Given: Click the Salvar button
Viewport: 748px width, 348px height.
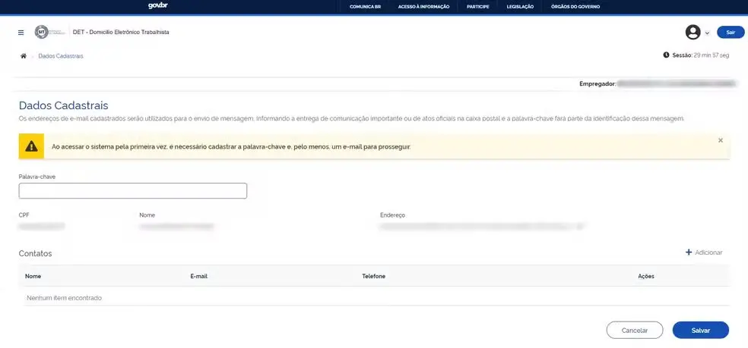Looking at the screenshot, I should pyautogui.click(x=700, y=330).
